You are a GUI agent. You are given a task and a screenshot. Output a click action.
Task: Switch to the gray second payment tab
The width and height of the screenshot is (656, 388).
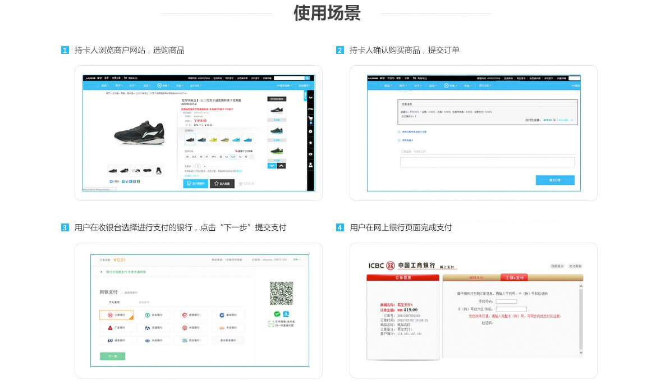pos(144,302)
